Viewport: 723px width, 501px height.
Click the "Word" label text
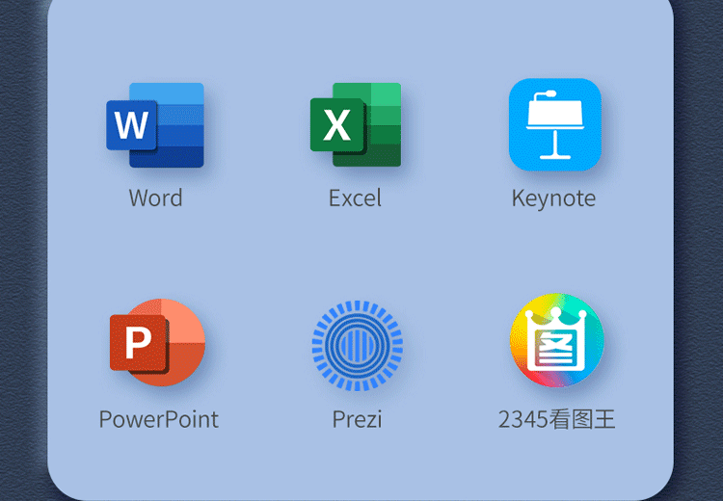click(x=155, y=198)
